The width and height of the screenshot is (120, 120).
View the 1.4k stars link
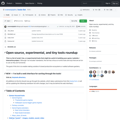[x=94, y=36]
